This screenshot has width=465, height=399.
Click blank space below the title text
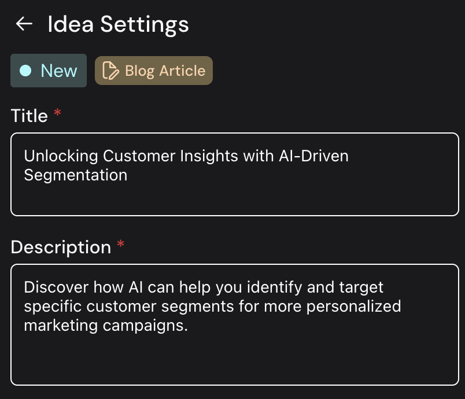234,199
